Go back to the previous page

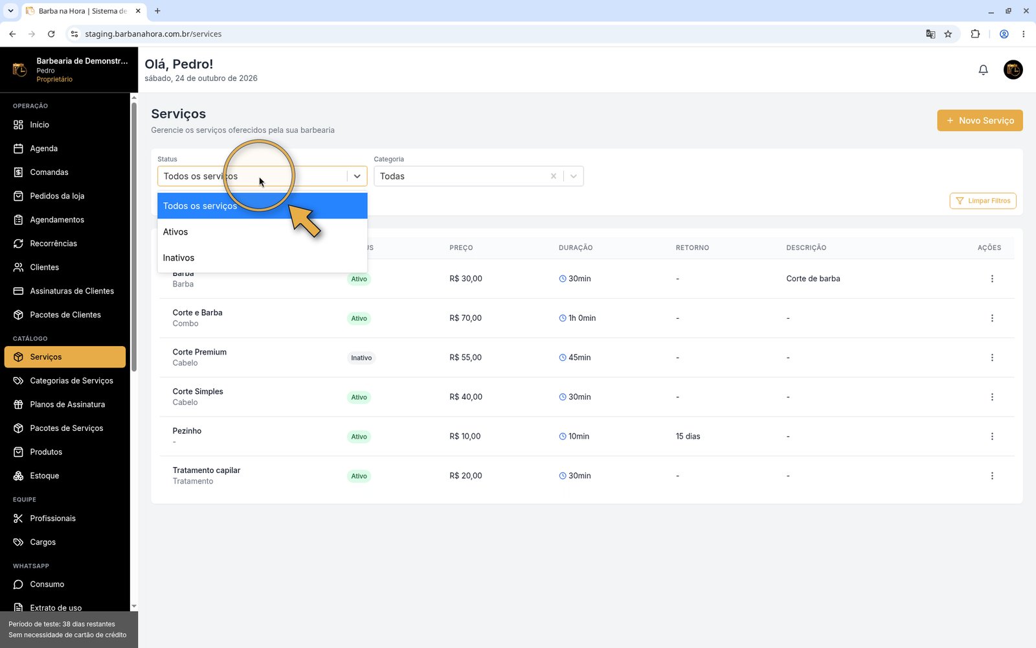12,34
